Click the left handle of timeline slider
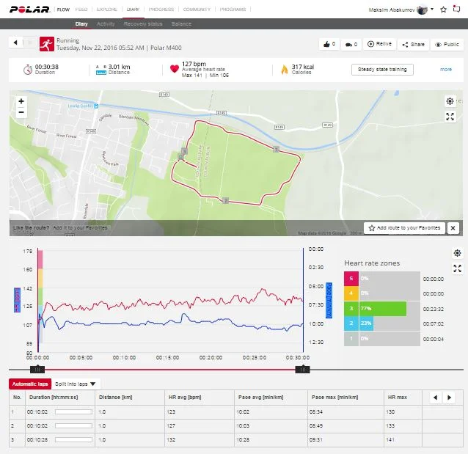Viewport: 468px width, 454px height. pyautogui.click(x=38, y=369)
